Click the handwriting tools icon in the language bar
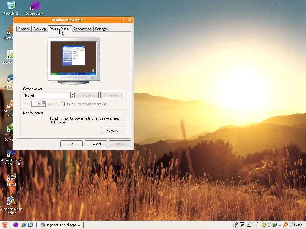This screenshot has height=229, width=306. tap(242, 225)
